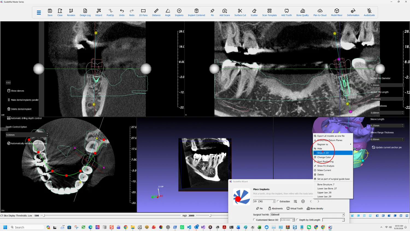This screenshot has width=410, height=231.
Task: Select the Angle measurement tool
Action: point(168,12)
